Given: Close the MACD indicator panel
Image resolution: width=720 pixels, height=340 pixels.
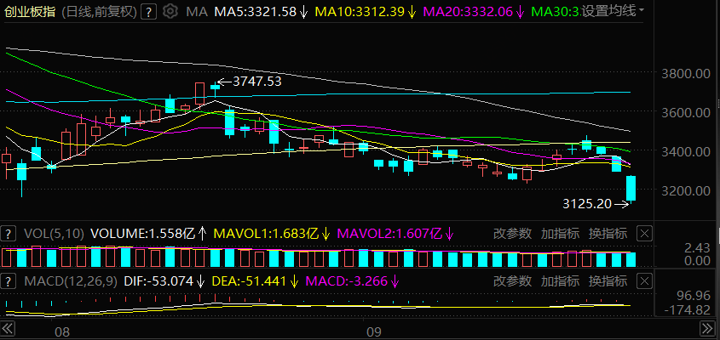Looking at the screenshot, I should coord(645,280).
